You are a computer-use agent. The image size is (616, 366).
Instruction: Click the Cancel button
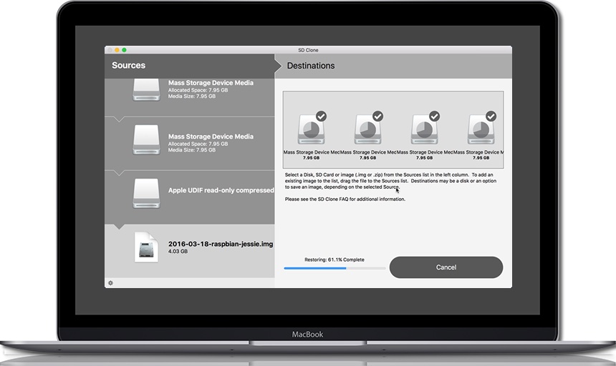(446, 267)
